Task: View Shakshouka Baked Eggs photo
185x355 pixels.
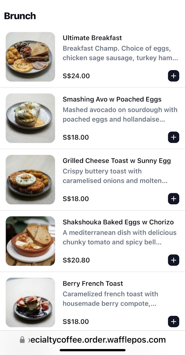Action: click(30, 241)
